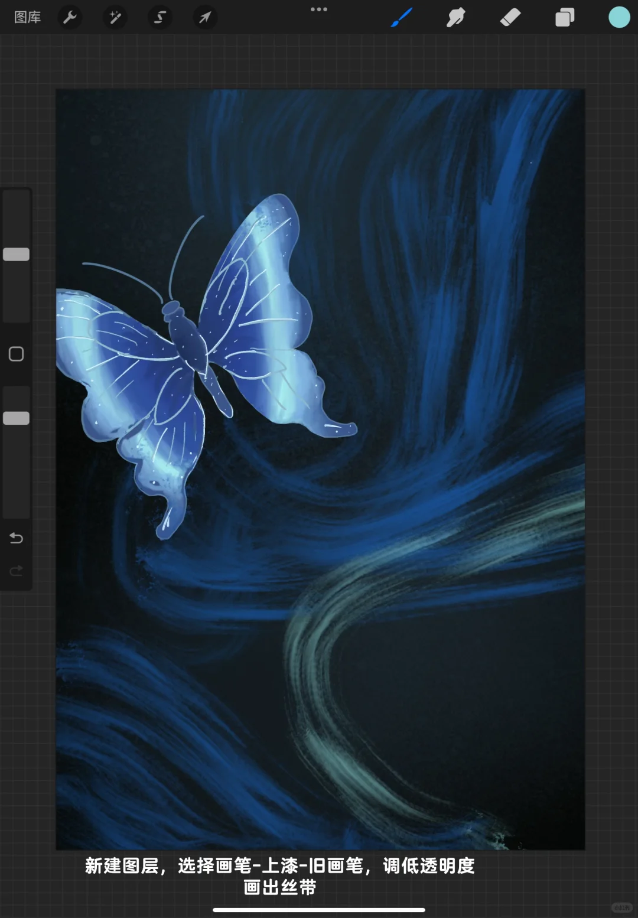638x918 pixels.
Task: Tap the square Modify button between the sliders
Action: pyautogui.click(x=16, y=353)
